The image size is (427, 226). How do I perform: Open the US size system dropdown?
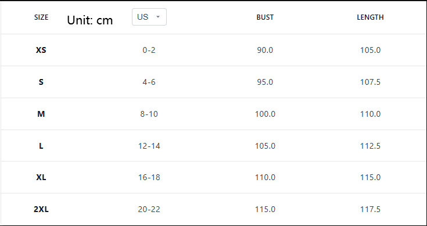[x=149, y=17]
